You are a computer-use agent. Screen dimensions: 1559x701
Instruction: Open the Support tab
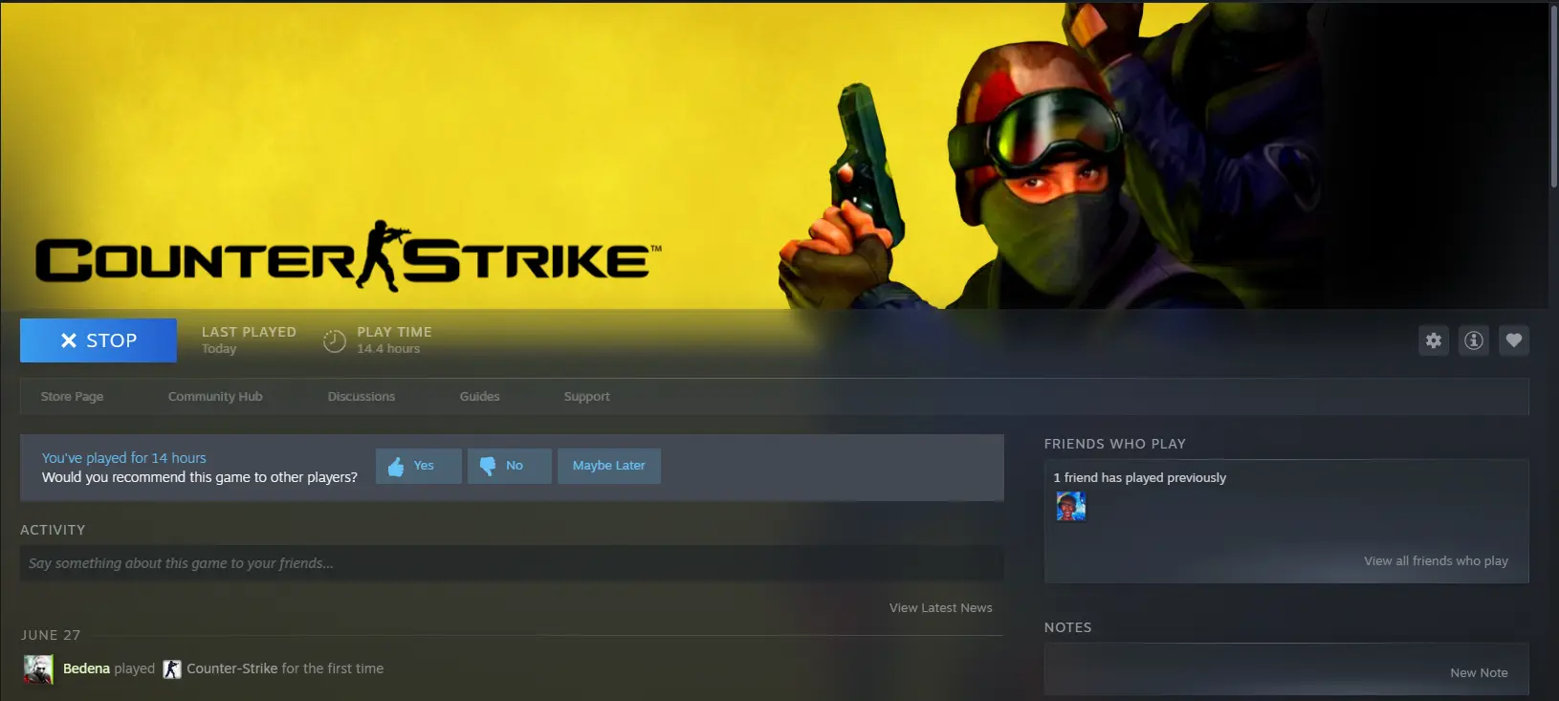586,397
